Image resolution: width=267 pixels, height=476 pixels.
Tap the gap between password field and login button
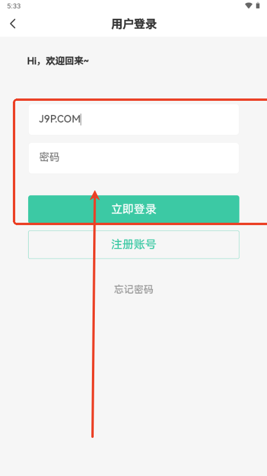(x=133, y=184)
